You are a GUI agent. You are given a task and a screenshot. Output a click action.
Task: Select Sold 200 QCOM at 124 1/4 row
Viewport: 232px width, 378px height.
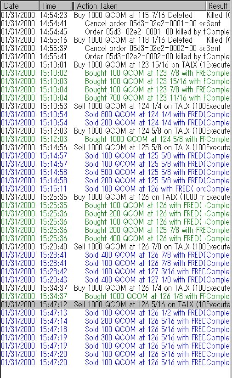pos(116,123)
